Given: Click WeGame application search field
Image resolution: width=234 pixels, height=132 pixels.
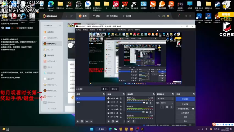Looking at the screenshot, I should tap(51, 26).
